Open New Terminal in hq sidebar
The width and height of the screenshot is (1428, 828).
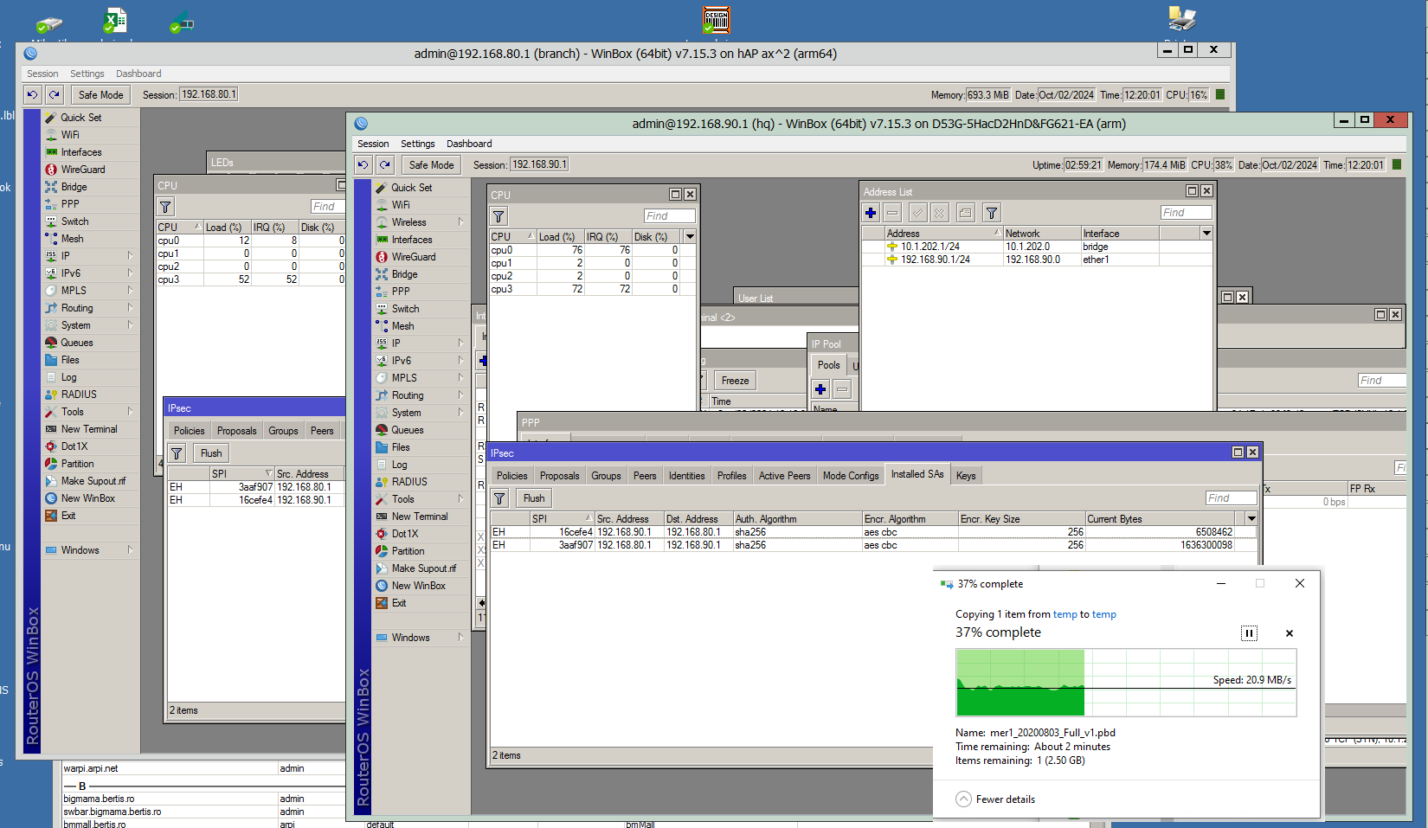[420, 517]
